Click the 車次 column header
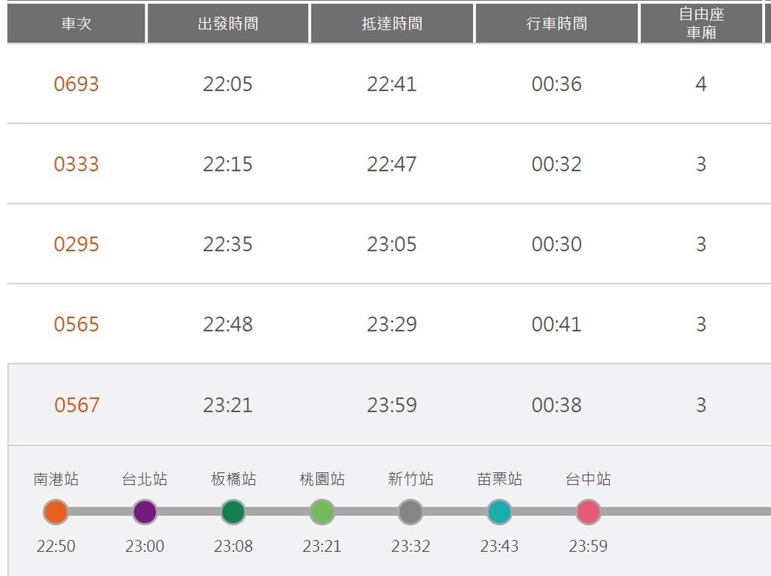 point(76,23)
